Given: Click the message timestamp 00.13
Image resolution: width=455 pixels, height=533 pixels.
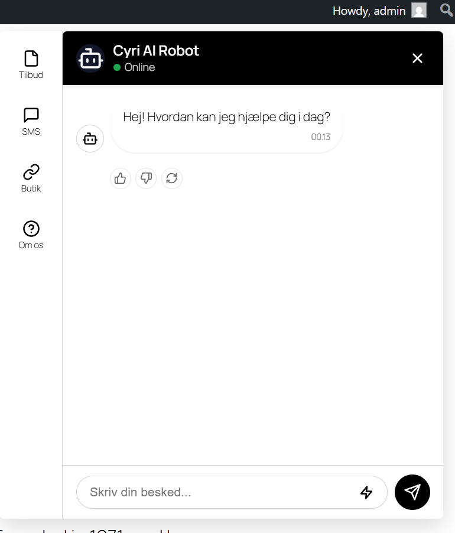Looking at the screenshot, I should (x=320, y=137).
